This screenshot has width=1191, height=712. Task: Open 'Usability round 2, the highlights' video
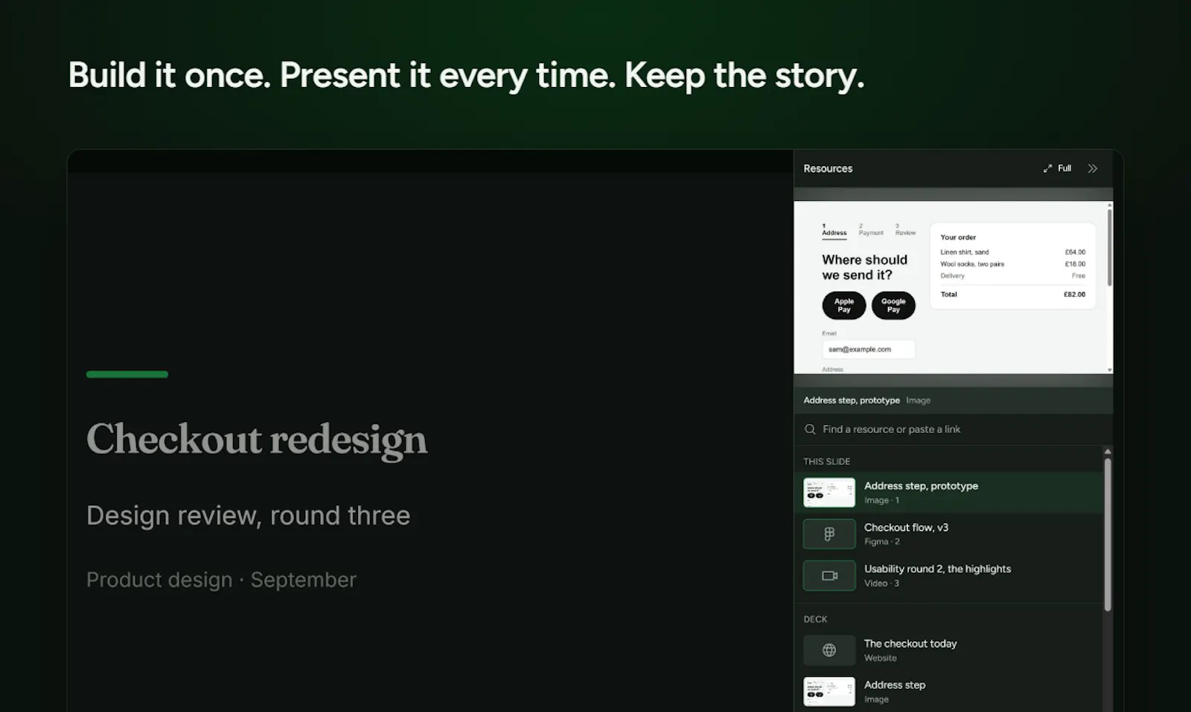tap(948, 576)
